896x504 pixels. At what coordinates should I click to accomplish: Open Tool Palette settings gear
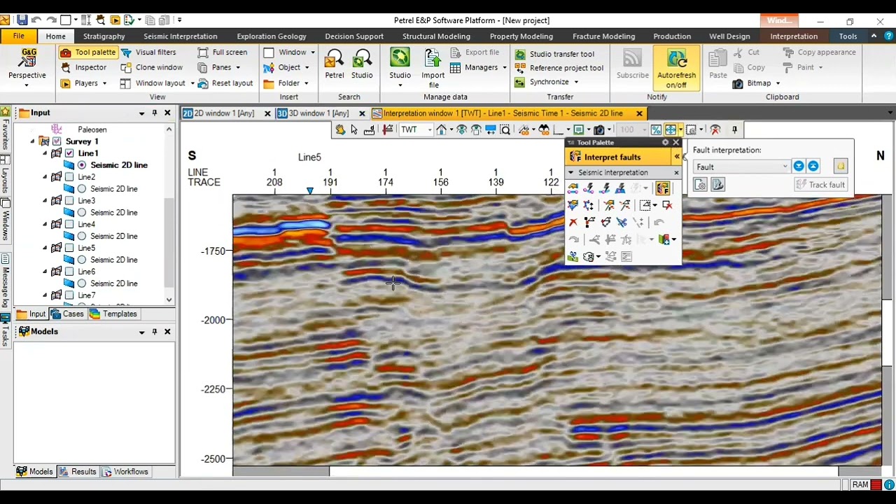click(666, 143)
